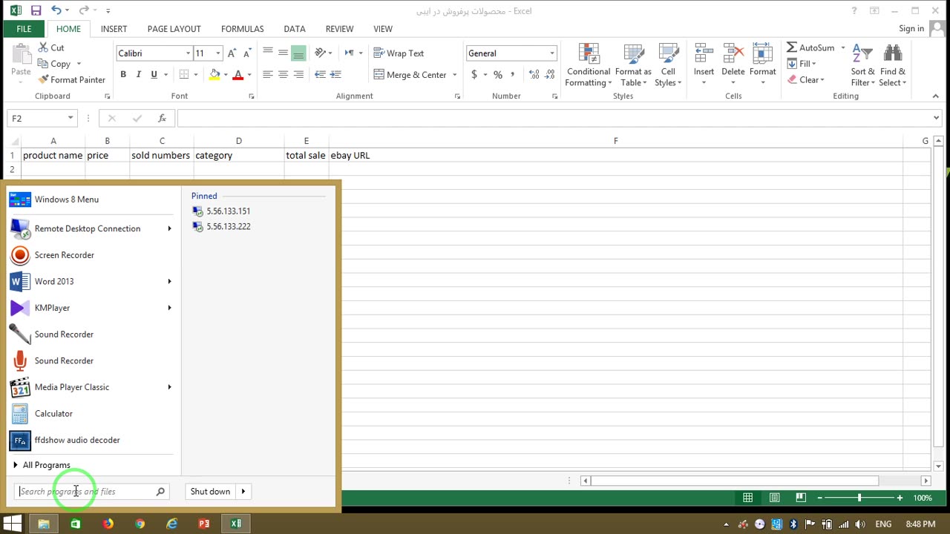Open Firefox from the taskbar
950x534 pixels.
108,524
